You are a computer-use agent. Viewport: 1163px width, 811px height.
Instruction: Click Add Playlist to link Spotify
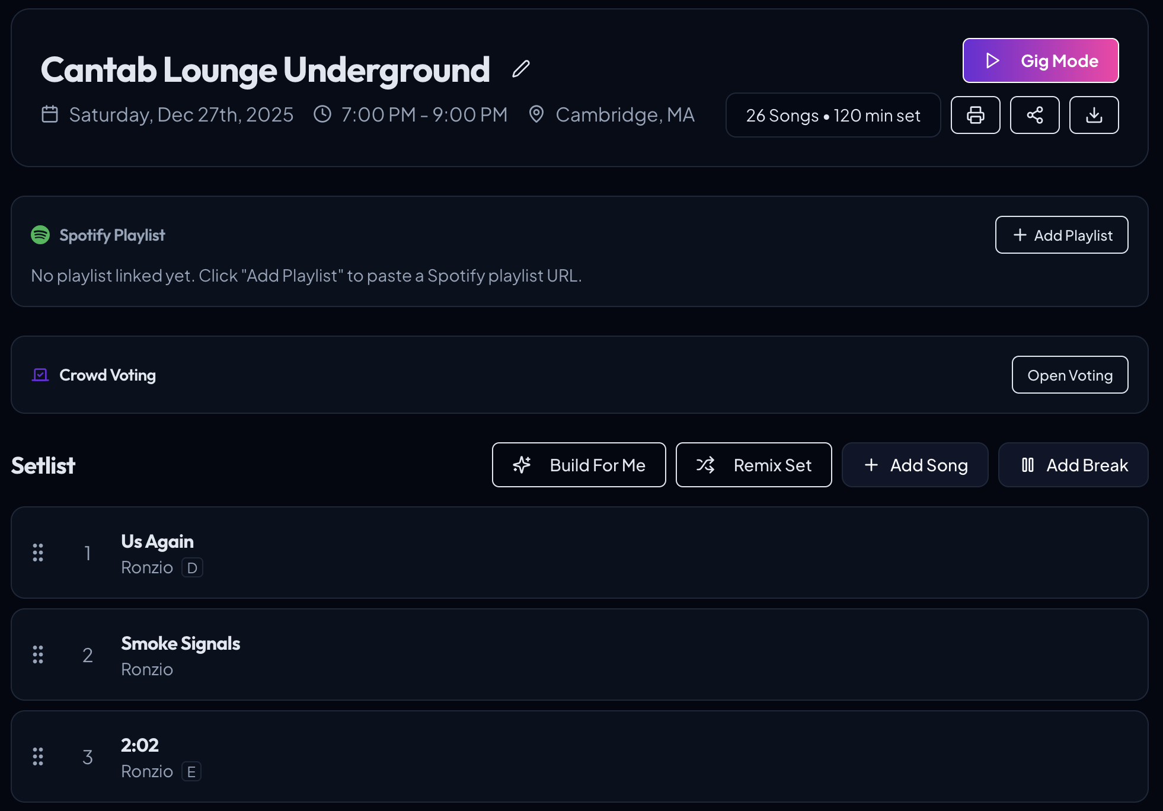[1061, 235]
